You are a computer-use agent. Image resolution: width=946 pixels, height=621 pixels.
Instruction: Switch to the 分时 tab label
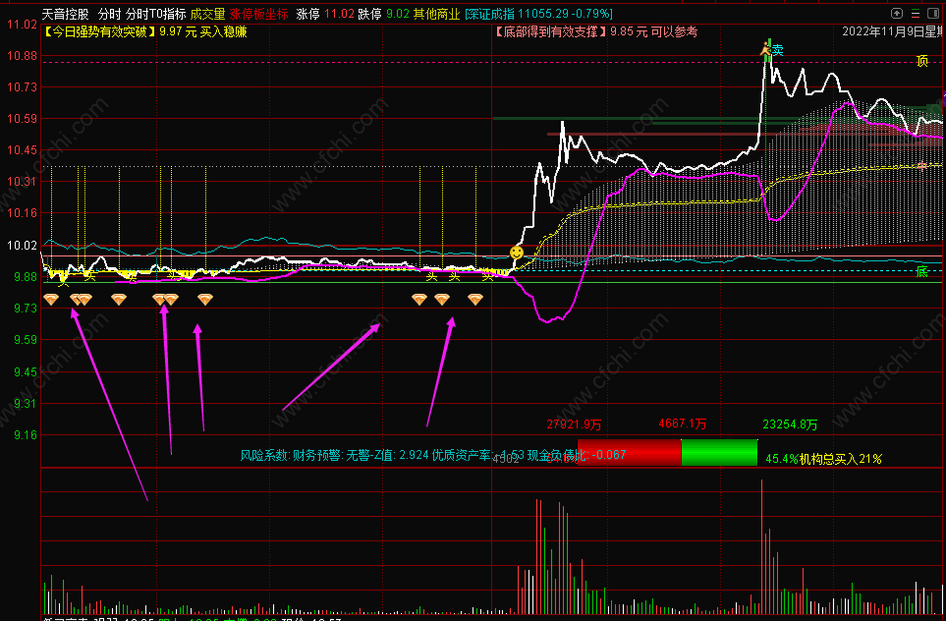point(109,14)
